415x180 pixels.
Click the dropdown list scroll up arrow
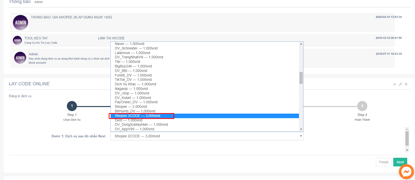tap(301, 44)
